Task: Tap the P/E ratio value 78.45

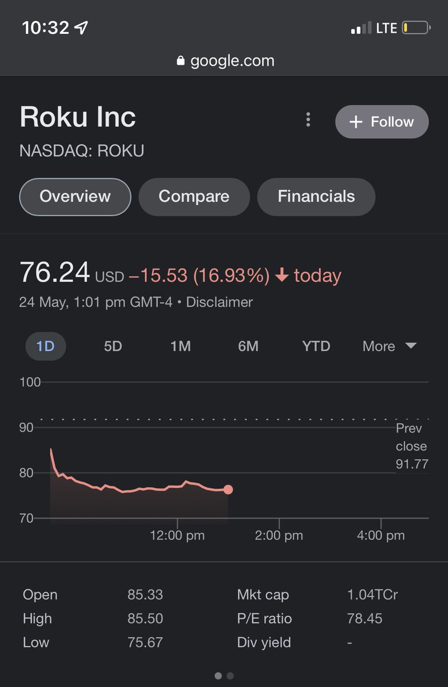Action: pyautogui.click(x=365, y=619)
